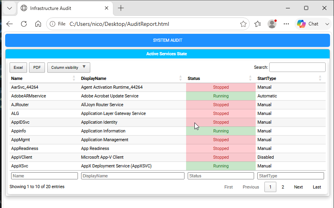Export the table to PDF
Image resolution: width=334 pixels, height=208 pixels.
[x=37, y=68]
